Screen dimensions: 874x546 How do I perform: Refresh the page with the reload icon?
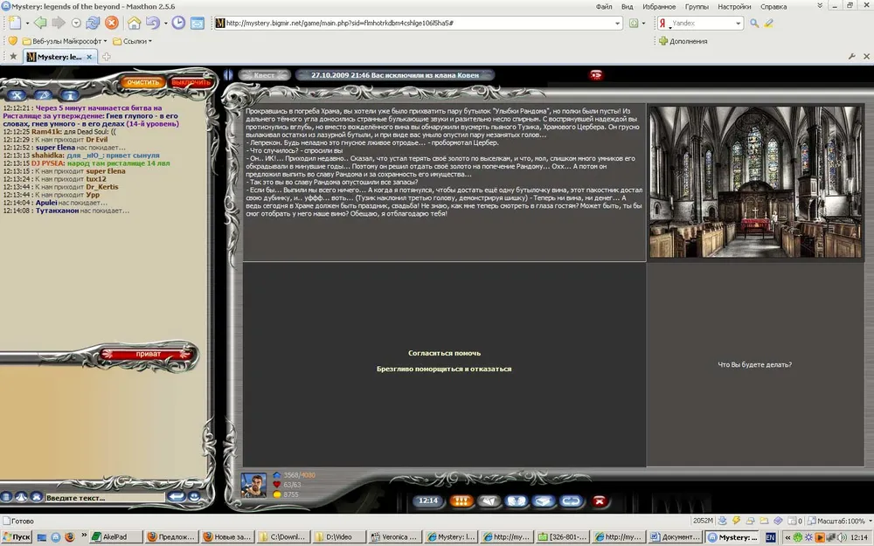coord(94,24)
